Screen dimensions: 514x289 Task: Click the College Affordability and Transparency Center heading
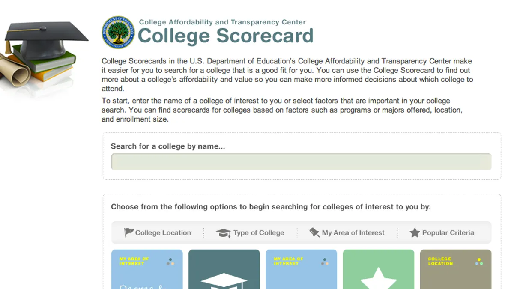click(x=223, y=22)
